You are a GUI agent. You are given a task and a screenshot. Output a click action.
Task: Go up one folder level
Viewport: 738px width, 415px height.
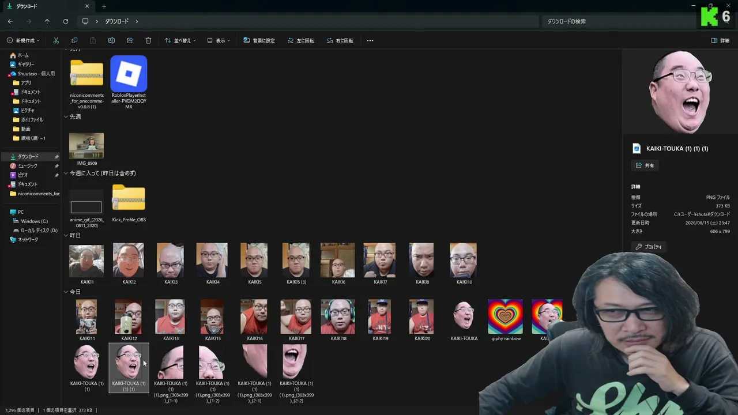click(x=47, y=21)
